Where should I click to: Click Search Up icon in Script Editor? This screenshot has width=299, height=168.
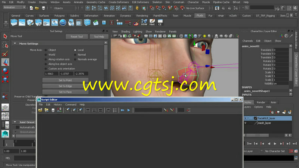[x=172, y=110]
